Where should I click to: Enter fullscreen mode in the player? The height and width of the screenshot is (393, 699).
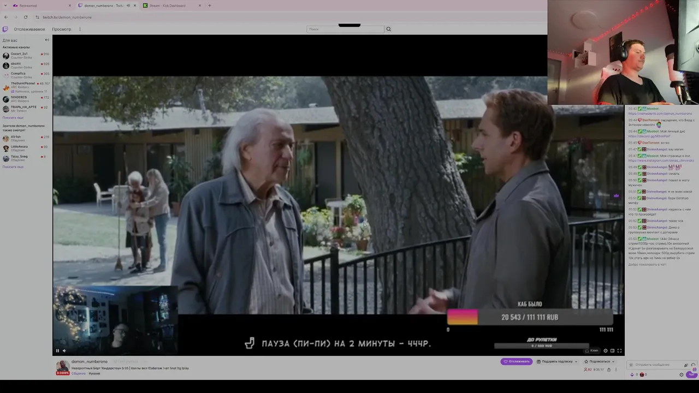619,350
